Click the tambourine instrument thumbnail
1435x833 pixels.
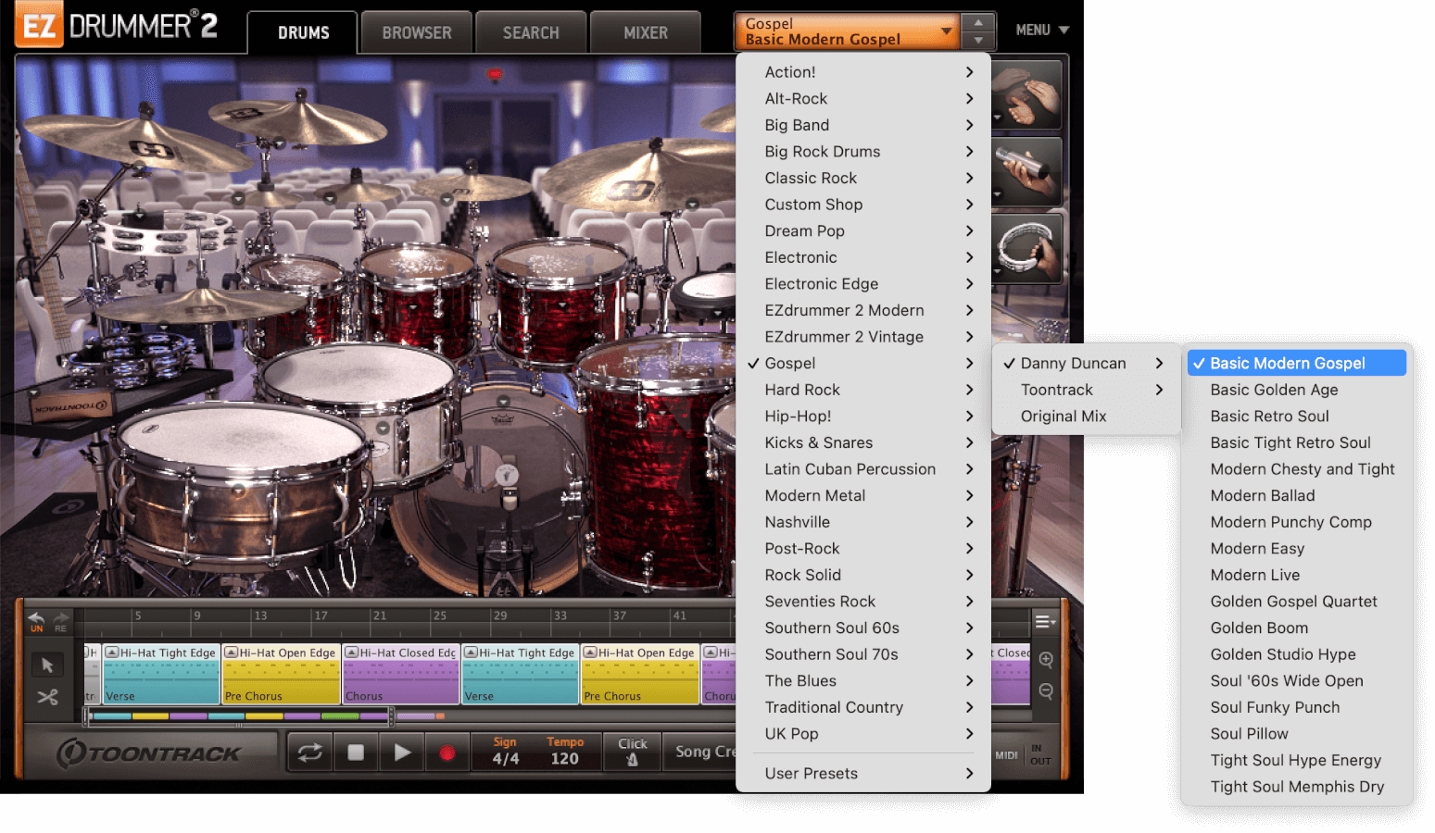point(1026,249)
